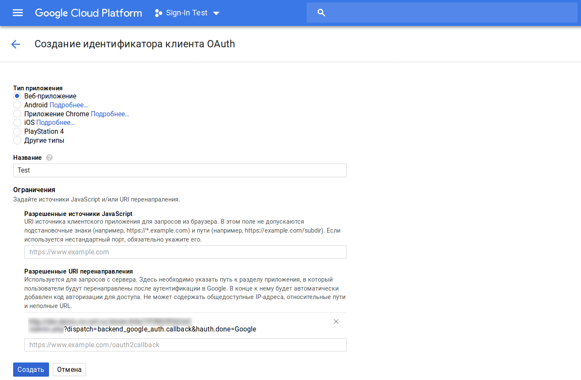Viewport: 581px width, 380px height.
Task: Click the Отмена button
Action: point(69,369)
